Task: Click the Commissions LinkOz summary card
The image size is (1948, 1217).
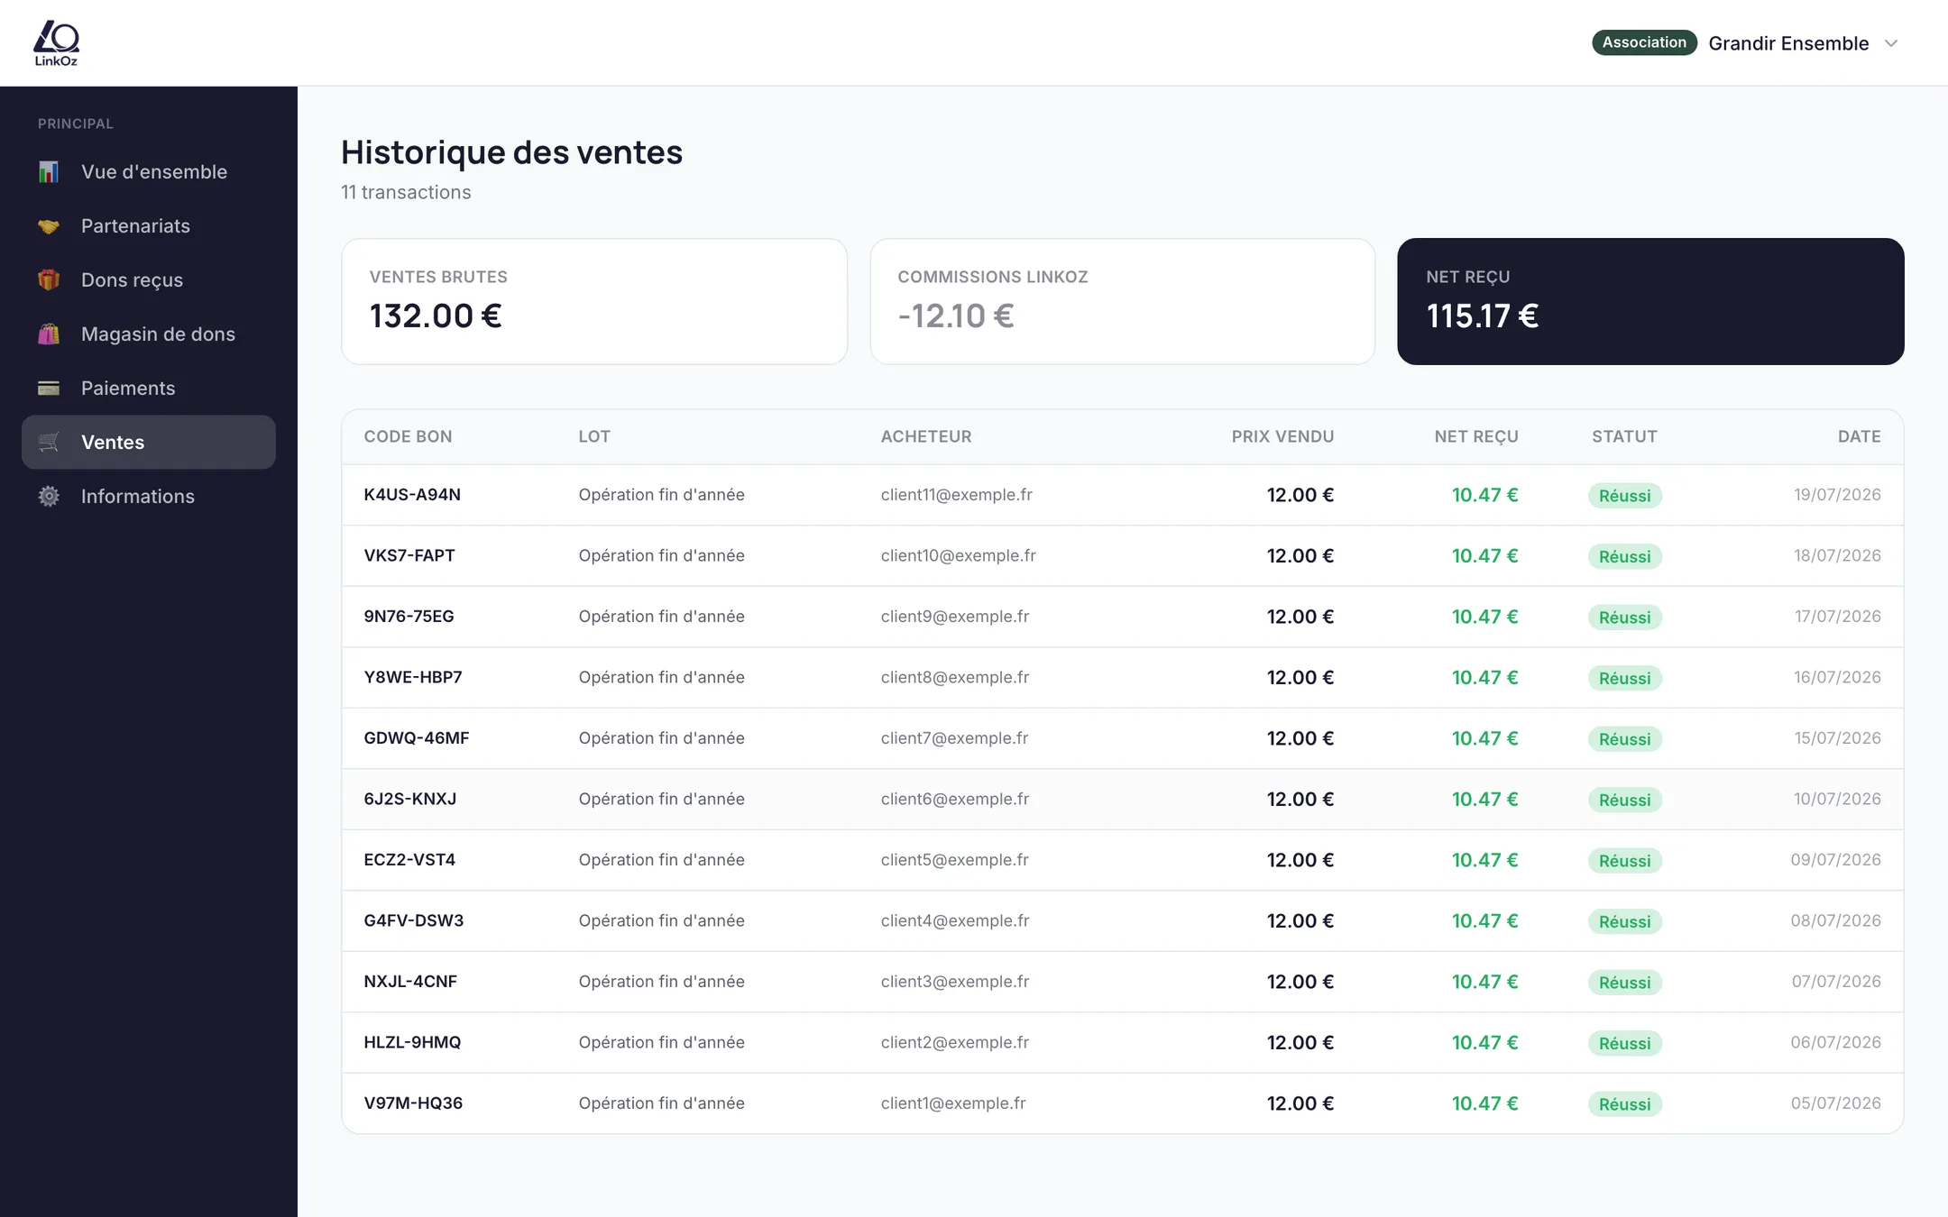Action: click(x=1123, y=301)
